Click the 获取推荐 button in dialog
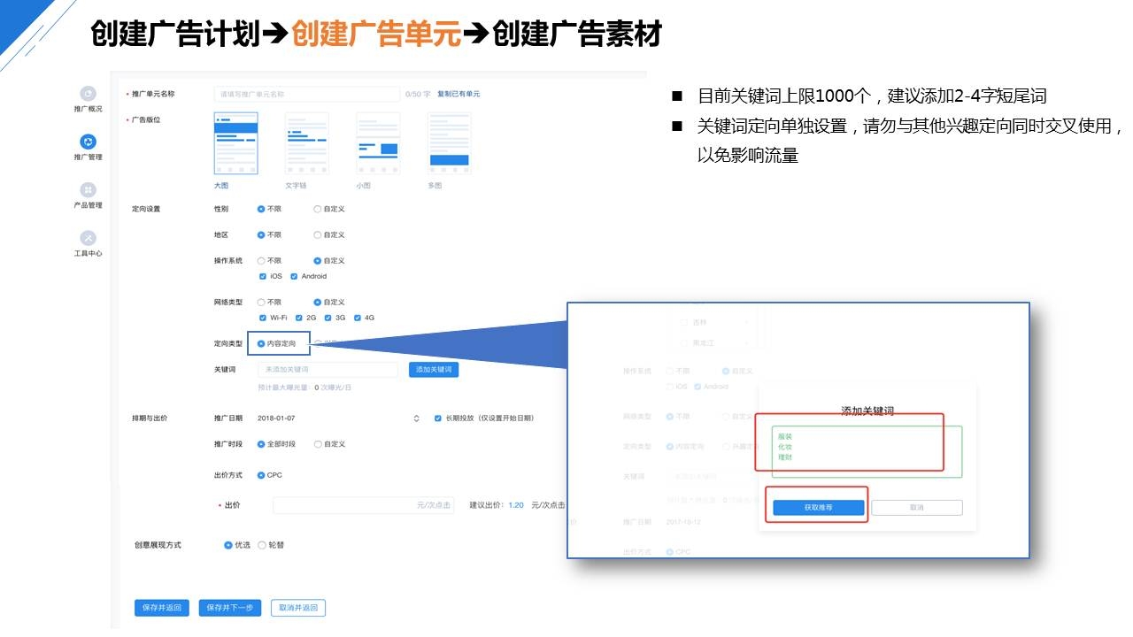The width and height of the screenshot is (1133, 637). click(819, 508)
